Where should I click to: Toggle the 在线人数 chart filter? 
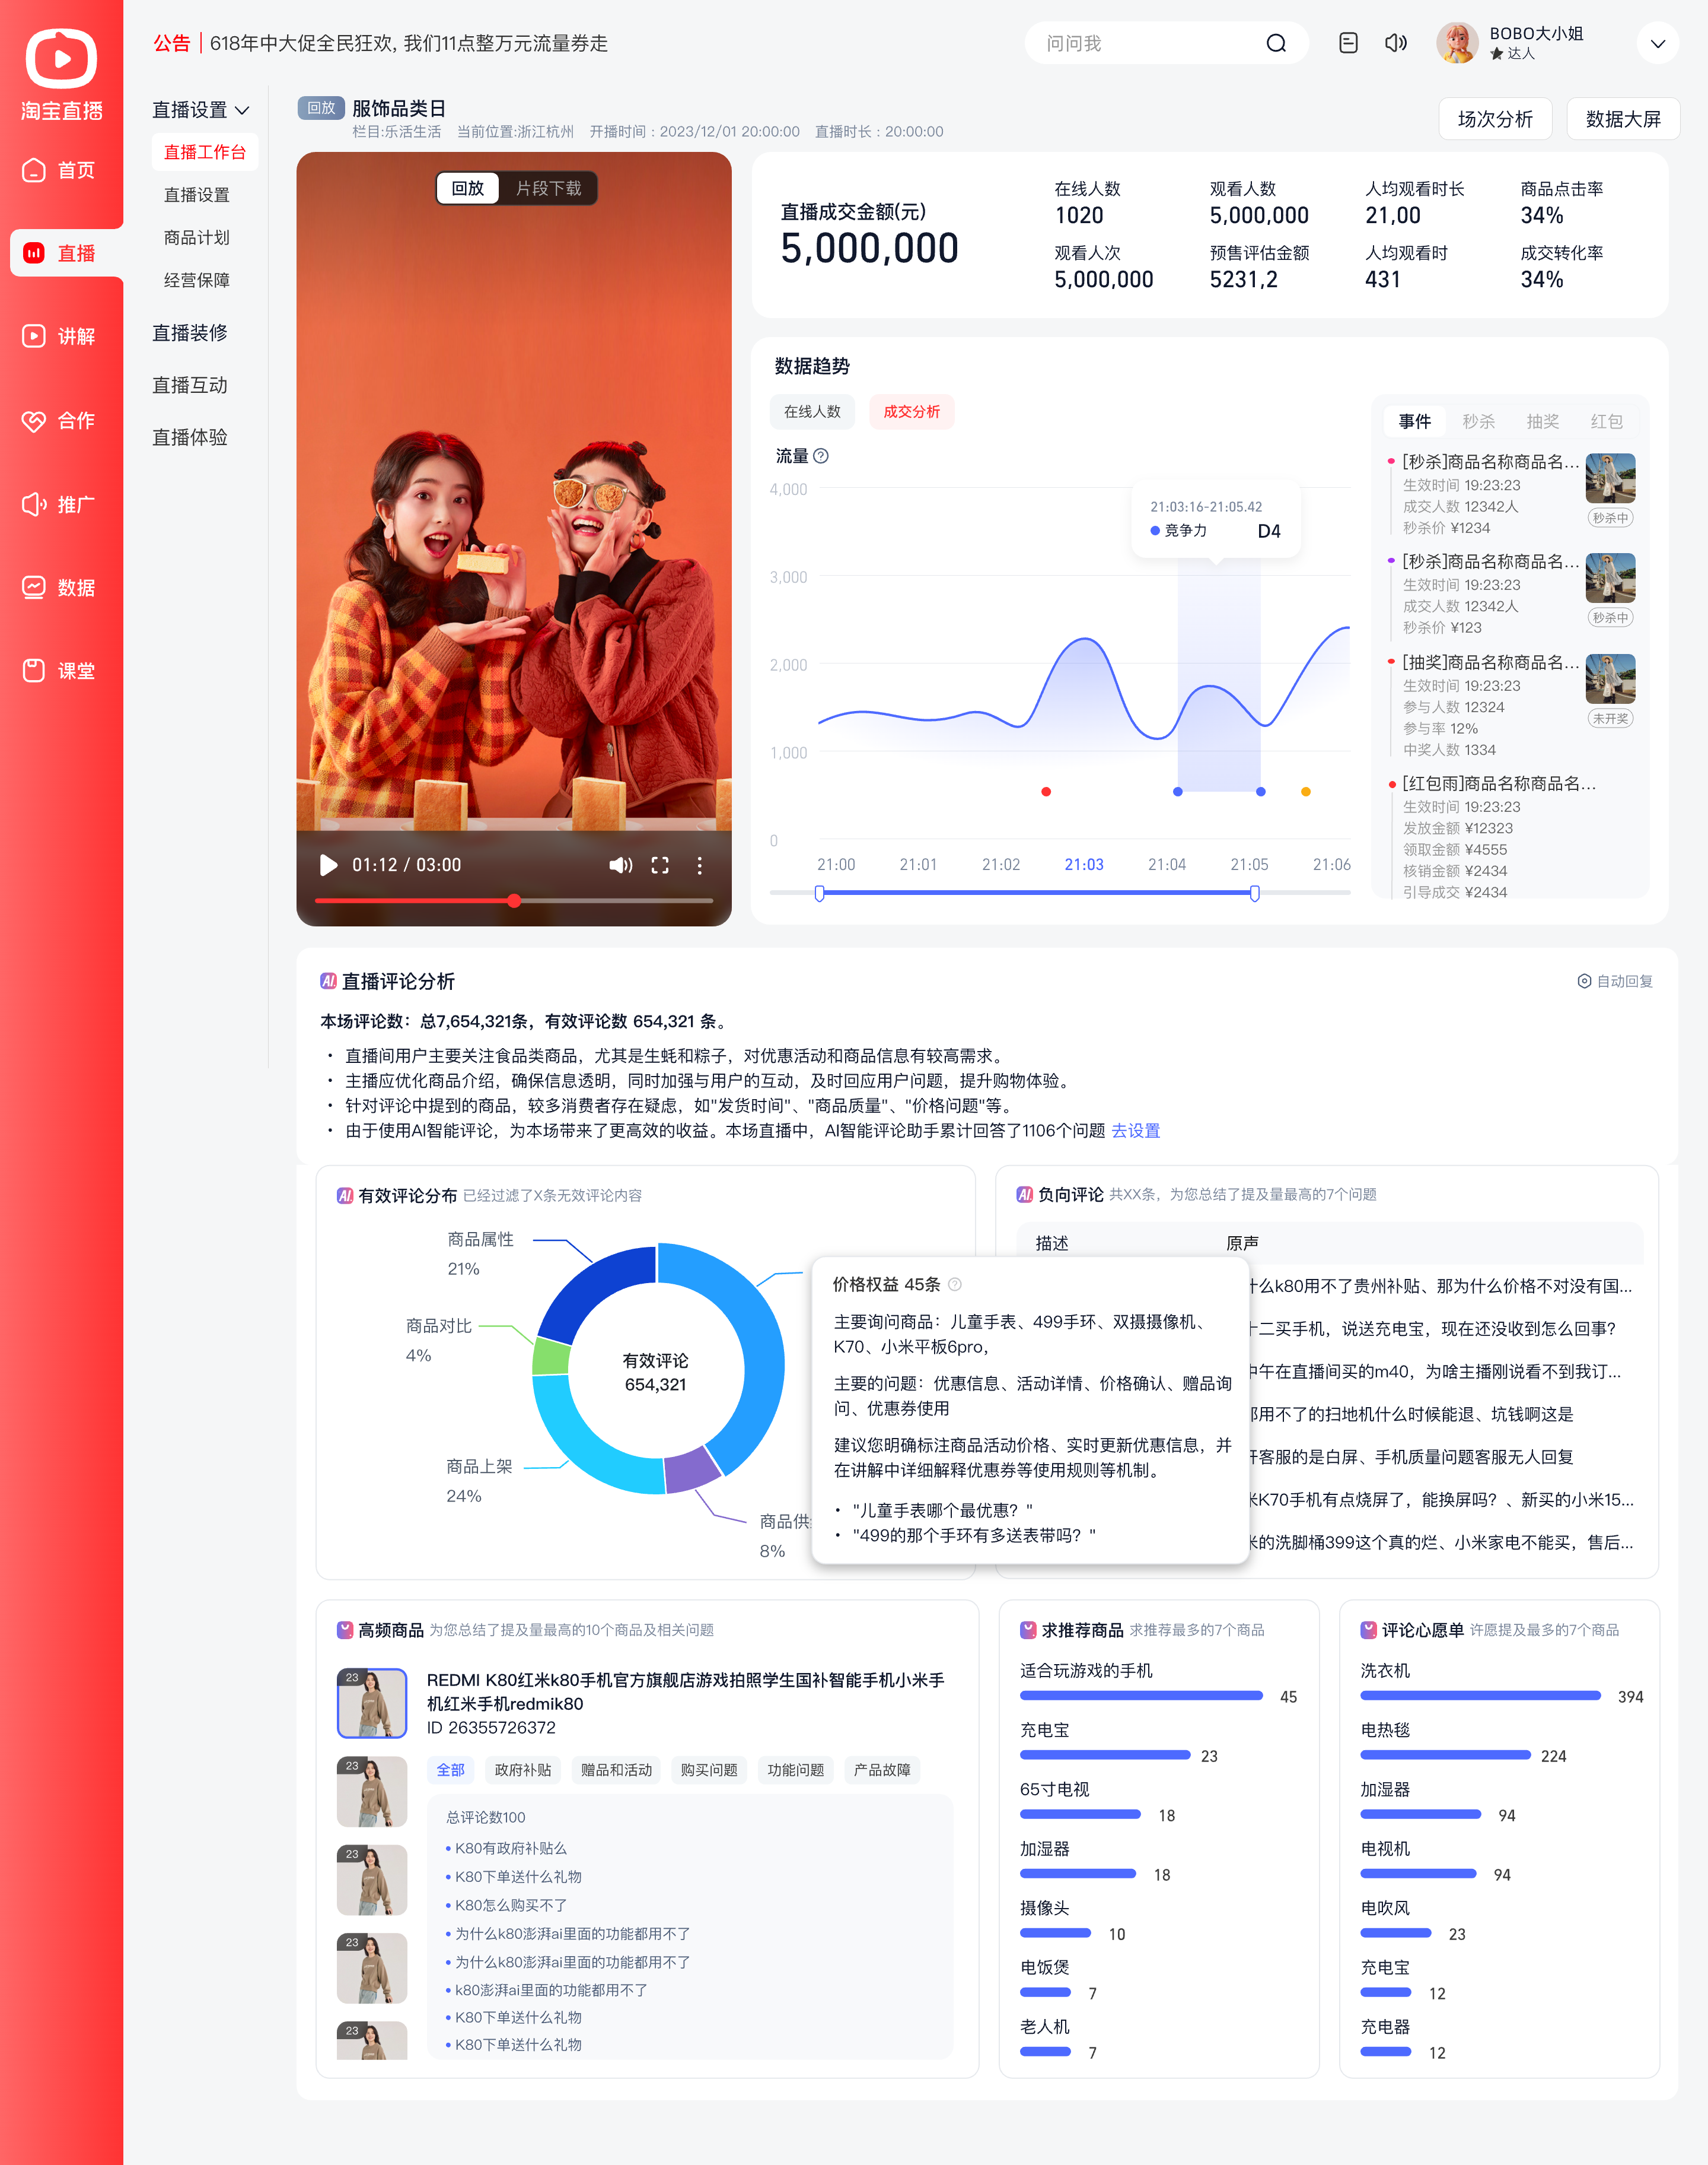tap(812, 411)
